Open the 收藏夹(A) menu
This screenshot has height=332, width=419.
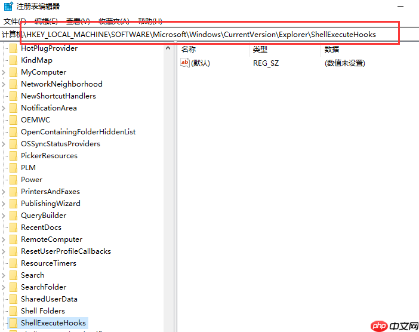coord(114,21)
